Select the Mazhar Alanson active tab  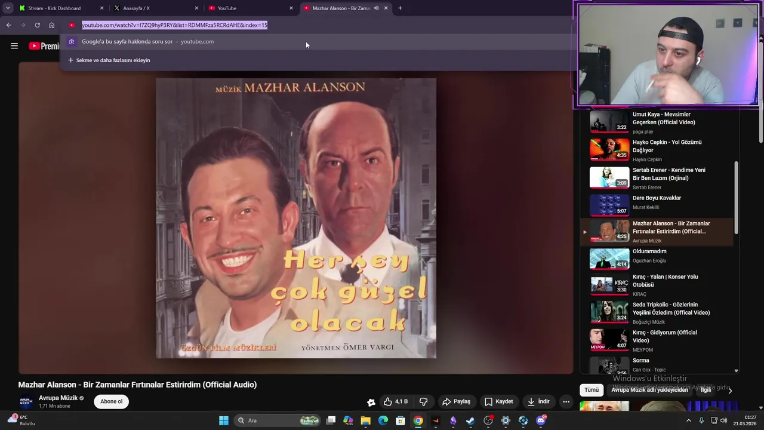(x=341, y=8)
